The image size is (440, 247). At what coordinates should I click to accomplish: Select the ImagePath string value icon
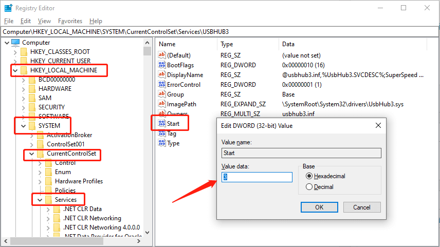161,104
